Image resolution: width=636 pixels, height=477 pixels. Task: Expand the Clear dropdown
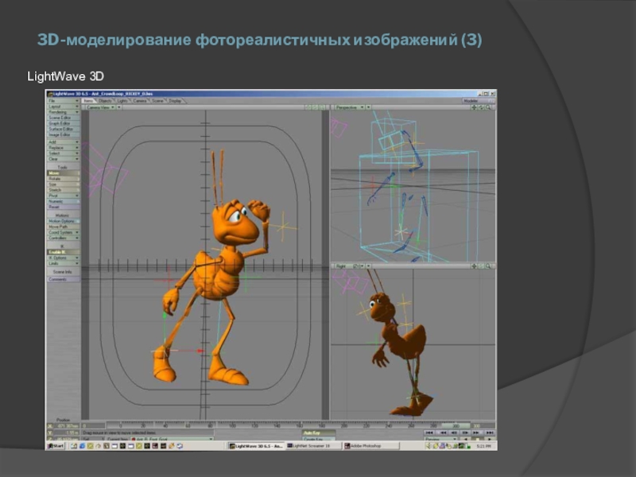[64, 159]
